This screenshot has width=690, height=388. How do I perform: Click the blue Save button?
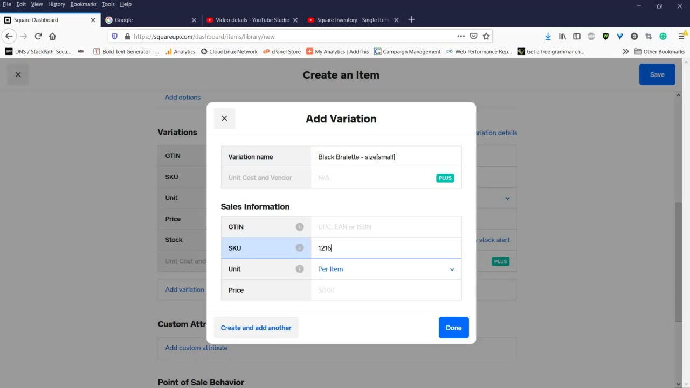click(657, 75)
